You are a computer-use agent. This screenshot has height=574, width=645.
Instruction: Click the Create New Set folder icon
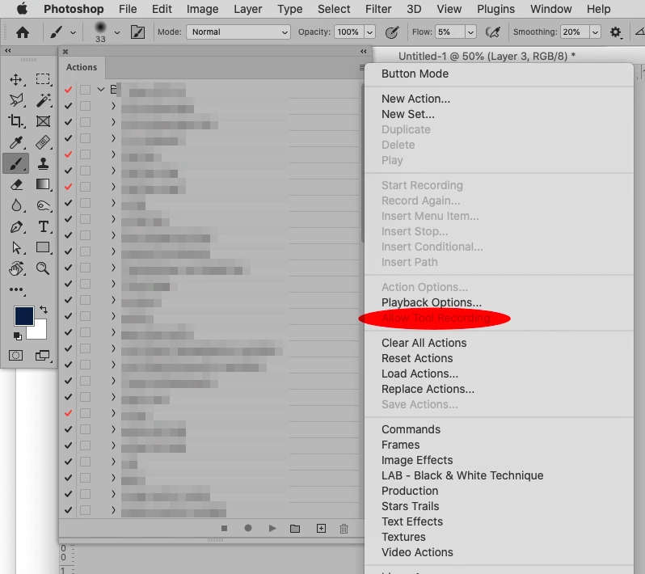click(295, 529)
